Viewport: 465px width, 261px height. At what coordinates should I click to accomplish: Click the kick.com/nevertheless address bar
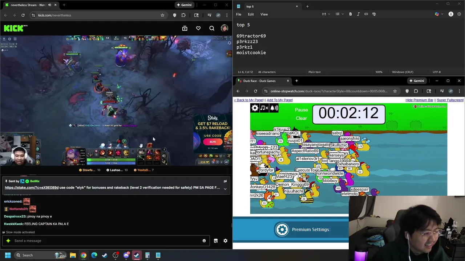click(94, 15)
